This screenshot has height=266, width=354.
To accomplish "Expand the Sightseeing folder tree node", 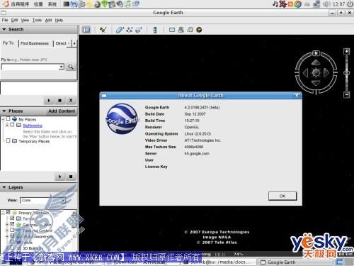I will point(7,125).
